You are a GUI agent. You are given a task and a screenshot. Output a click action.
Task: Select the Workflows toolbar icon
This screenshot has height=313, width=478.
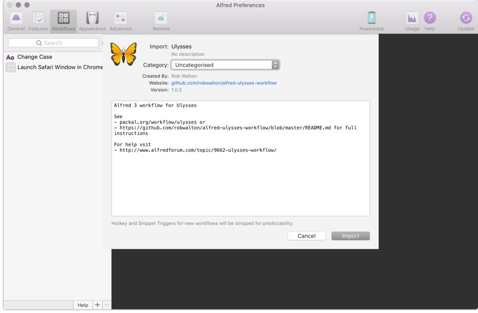(x=63, y=22)
